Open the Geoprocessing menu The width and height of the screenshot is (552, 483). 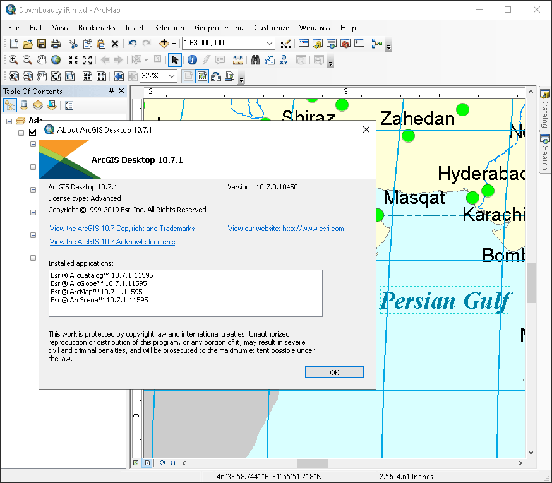pos(219,27)
